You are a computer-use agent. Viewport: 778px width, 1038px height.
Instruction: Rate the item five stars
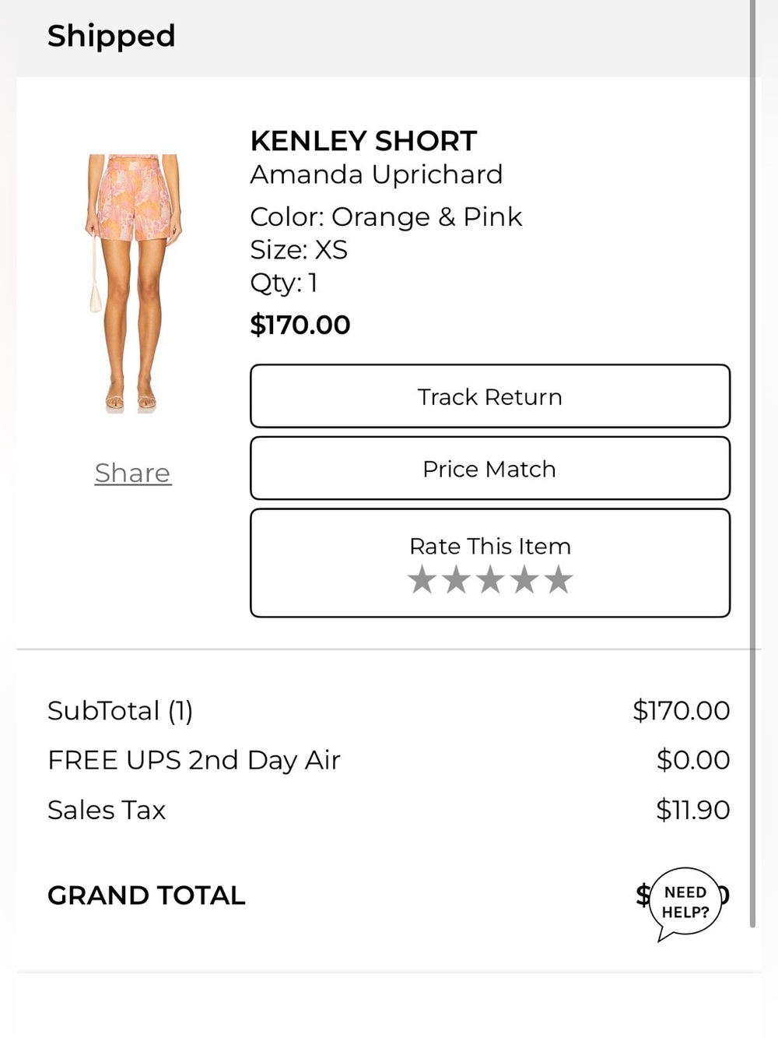[559, 580]
